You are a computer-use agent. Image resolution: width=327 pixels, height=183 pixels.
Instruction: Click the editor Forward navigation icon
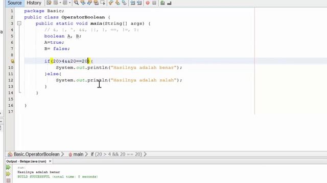pos(65,3)
